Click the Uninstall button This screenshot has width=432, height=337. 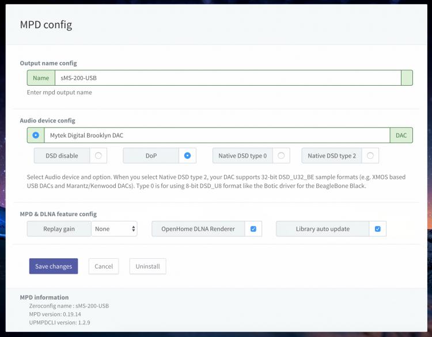pos(147,266)
